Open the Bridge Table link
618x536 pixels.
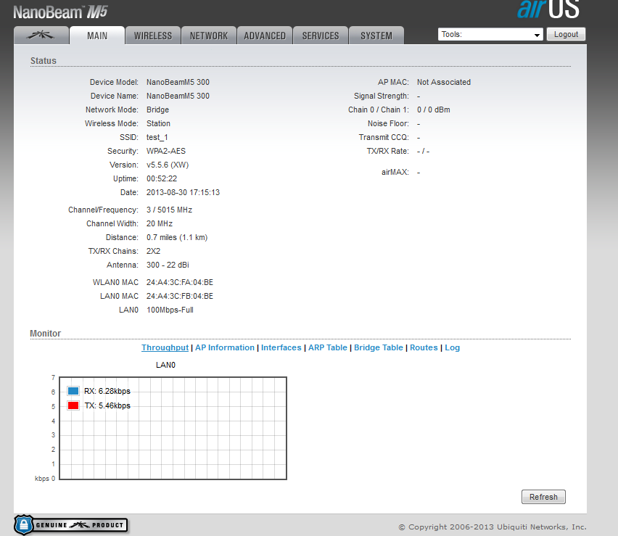click(379, 347)
